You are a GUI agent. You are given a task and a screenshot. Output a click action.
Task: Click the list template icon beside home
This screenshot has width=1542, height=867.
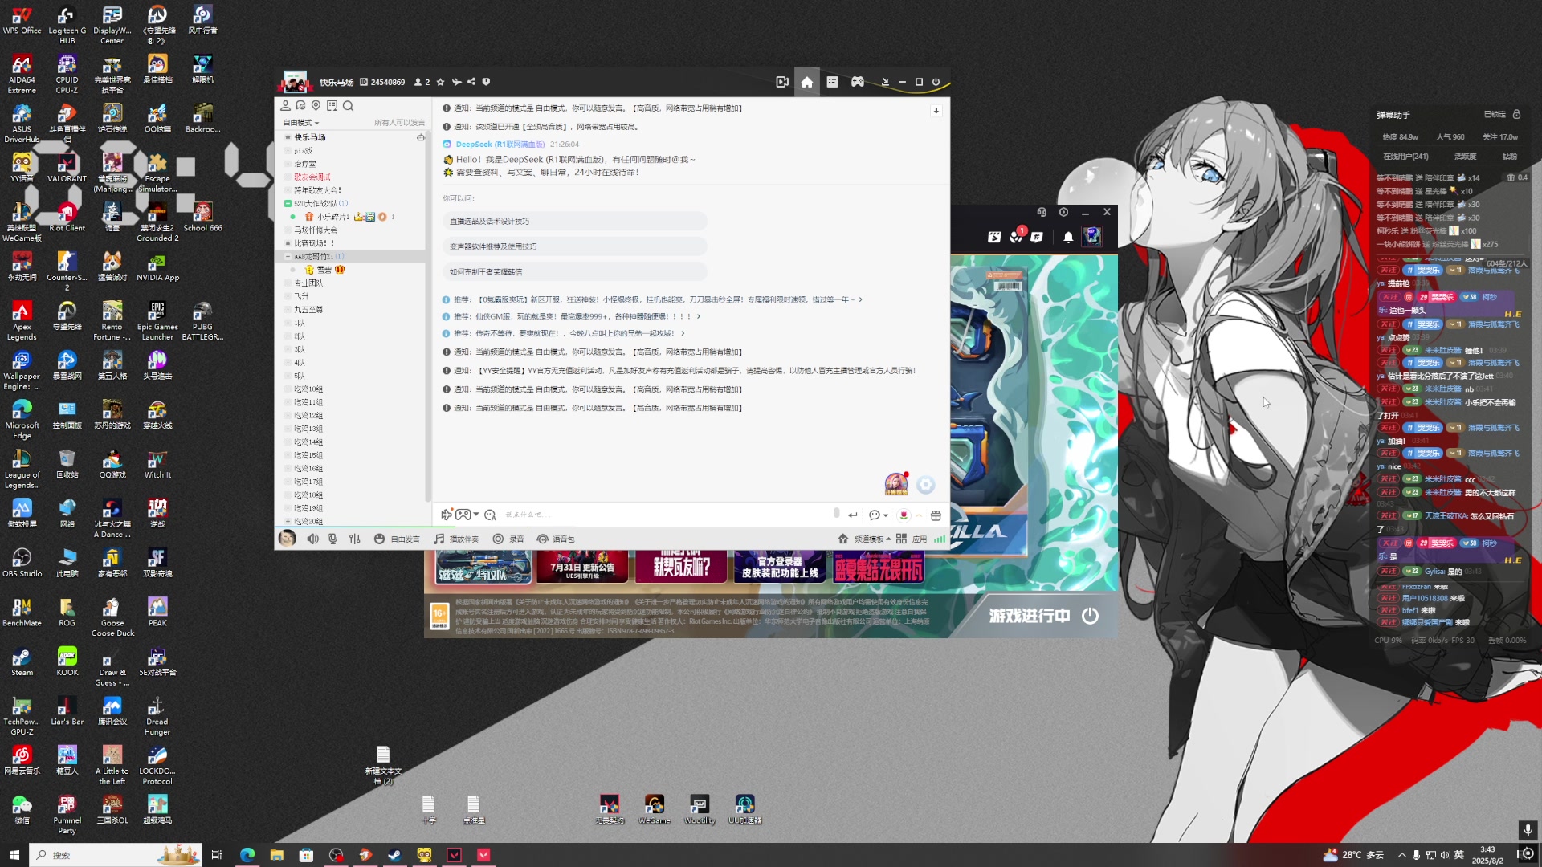(832, 82)
